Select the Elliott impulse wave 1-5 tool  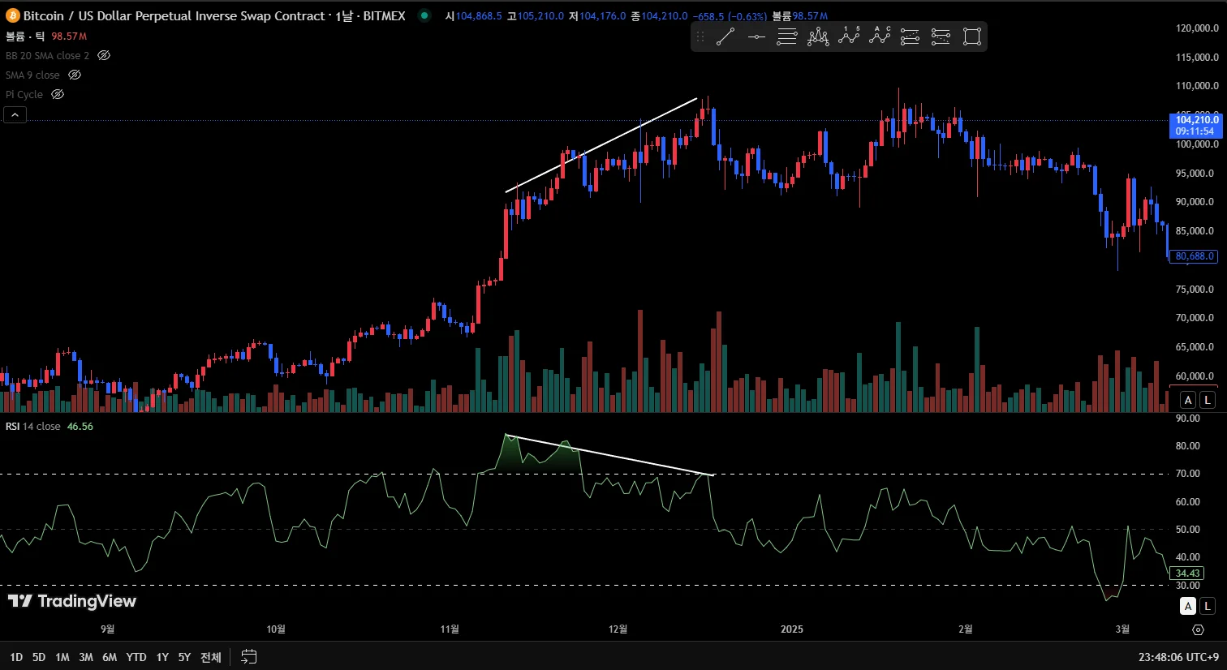[849, 37]
